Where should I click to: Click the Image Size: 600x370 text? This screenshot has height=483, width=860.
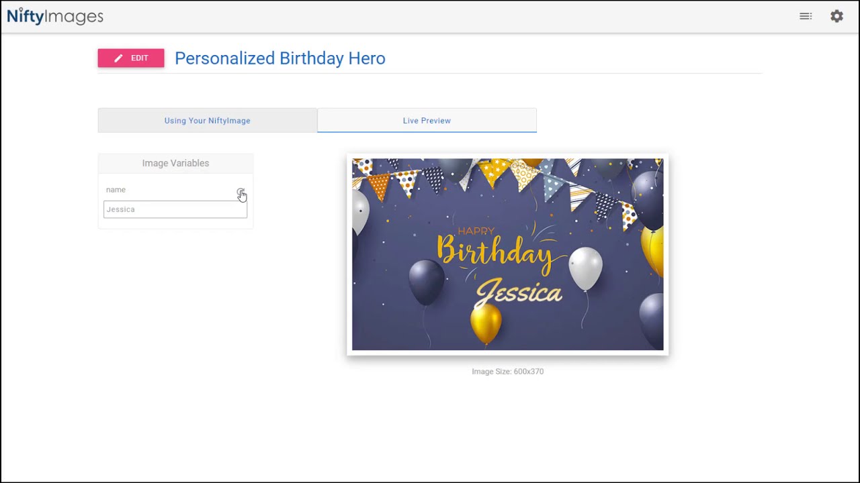[508, 372]
